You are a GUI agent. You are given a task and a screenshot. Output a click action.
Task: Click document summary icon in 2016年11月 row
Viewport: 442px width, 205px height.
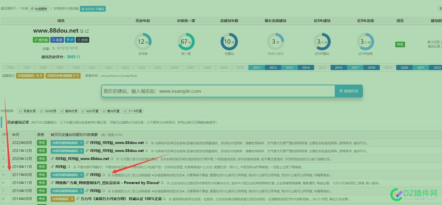pos(168,183)
